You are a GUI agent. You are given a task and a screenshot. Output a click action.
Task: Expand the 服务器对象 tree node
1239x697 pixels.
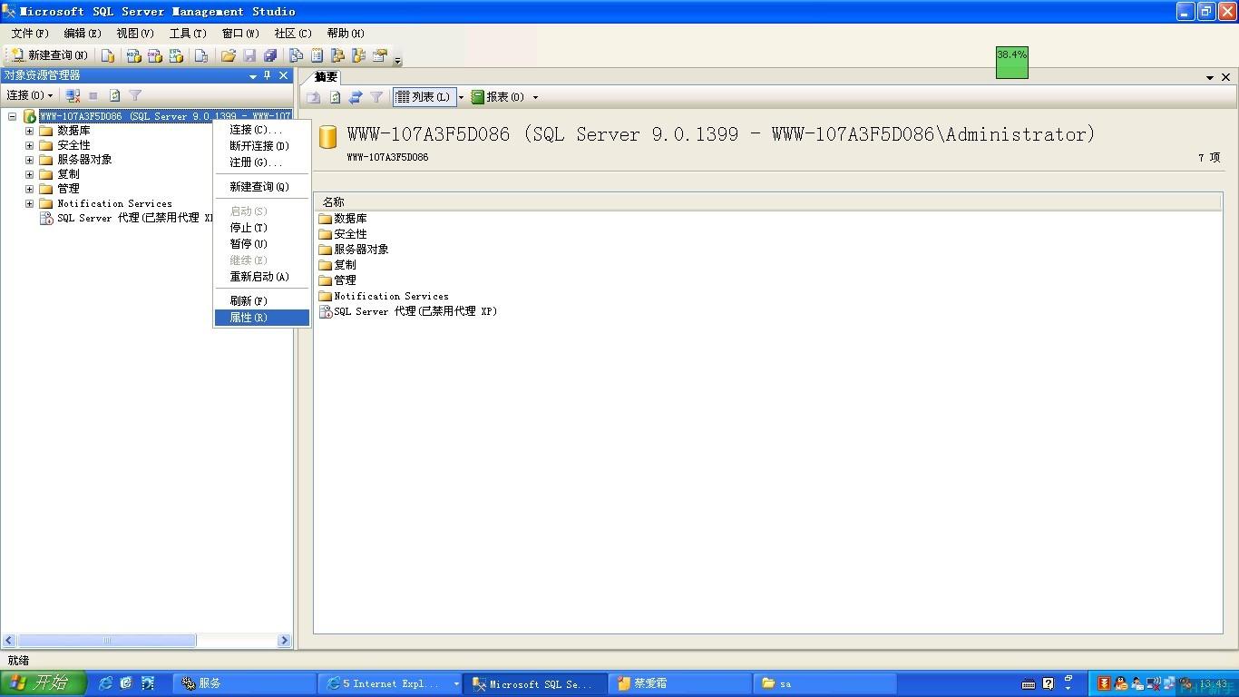pos(29,160)
